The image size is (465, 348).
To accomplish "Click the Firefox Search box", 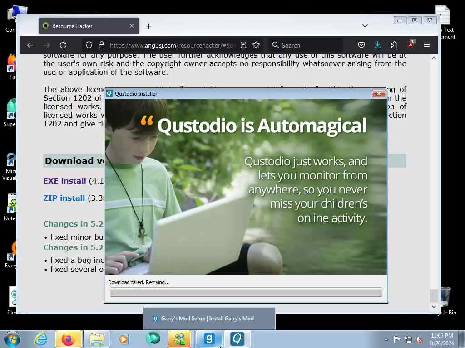I will click(x=306, y=45).
